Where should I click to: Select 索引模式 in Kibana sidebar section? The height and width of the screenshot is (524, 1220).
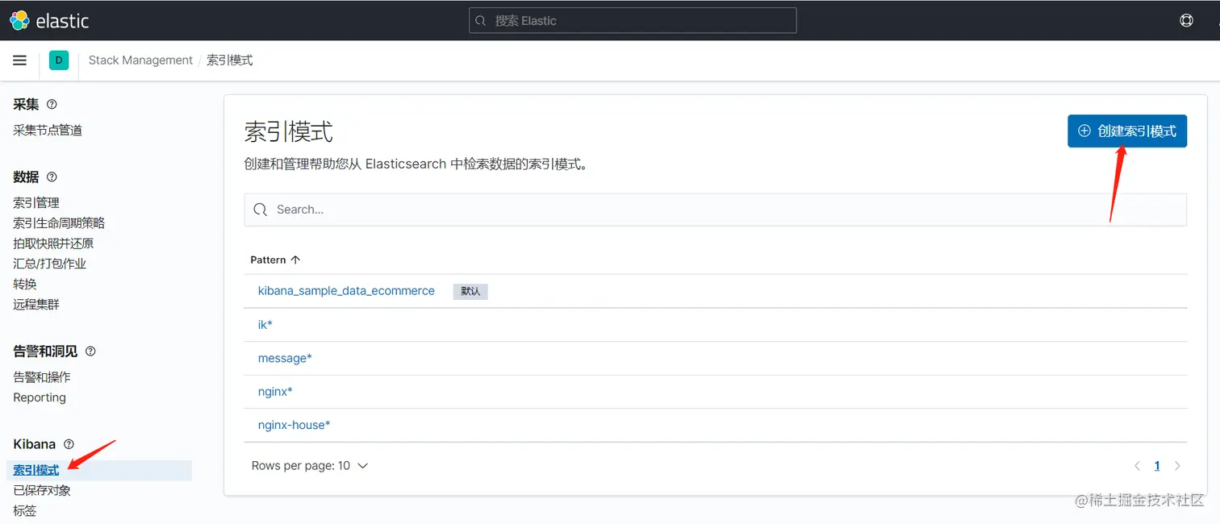pos(36,470)
